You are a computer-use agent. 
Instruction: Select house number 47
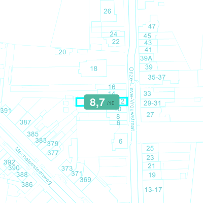(x=152, y=26)
